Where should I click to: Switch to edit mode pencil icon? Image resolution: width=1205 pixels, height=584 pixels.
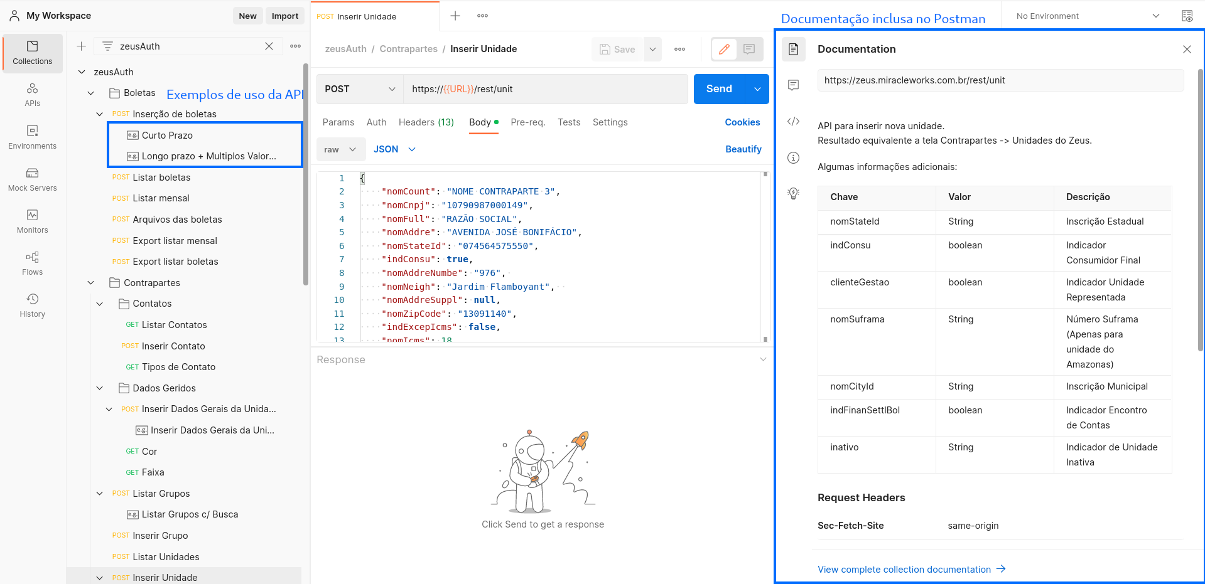click(724, 49)
